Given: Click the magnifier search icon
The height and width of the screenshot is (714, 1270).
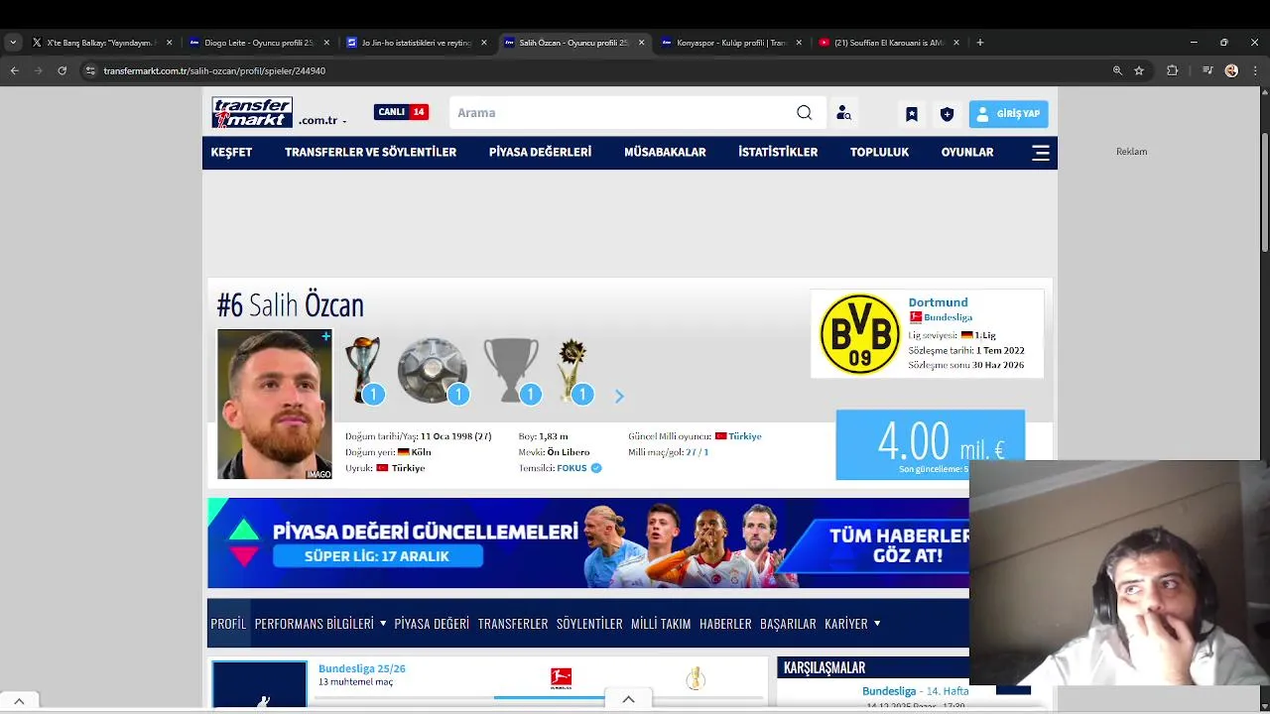Looking at the screenshot, I should (805, 113).
